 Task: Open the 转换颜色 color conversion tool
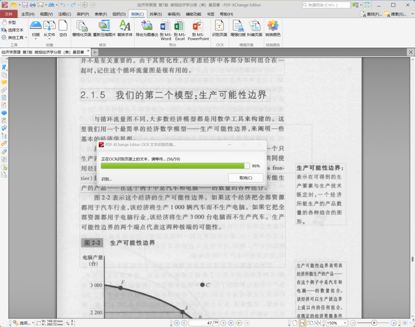[273, 29]
